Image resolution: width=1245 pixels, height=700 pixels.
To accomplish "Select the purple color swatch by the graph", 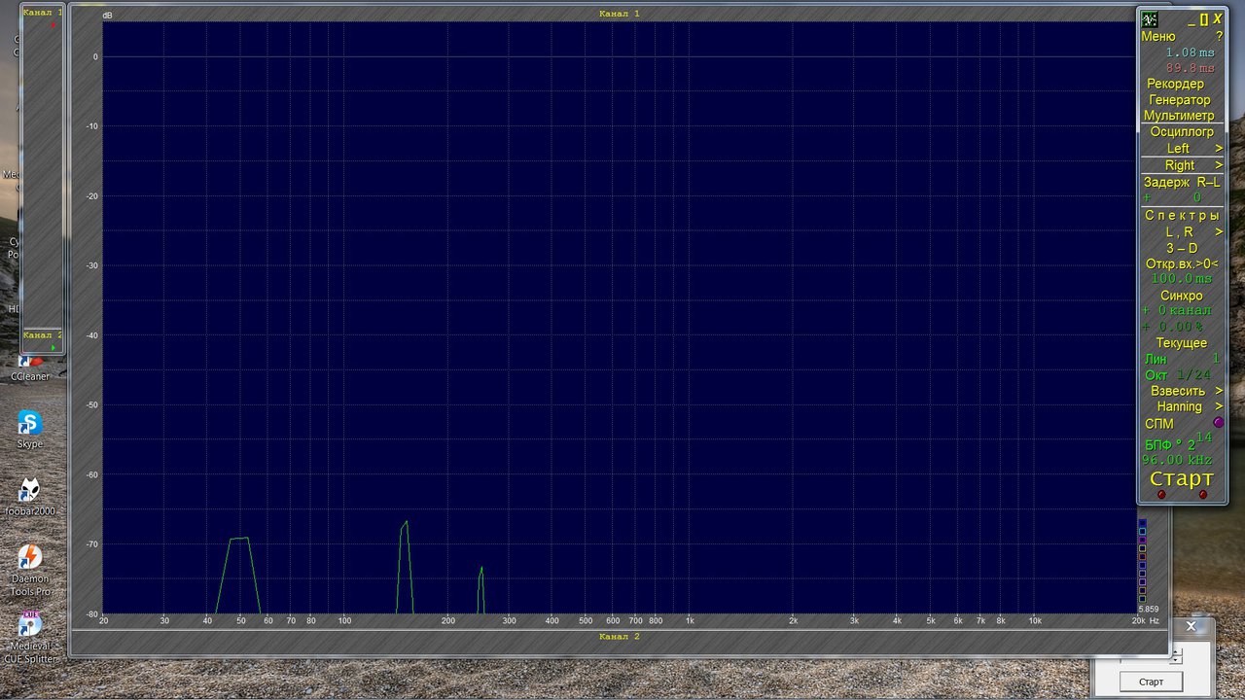I will (x=1142, y=541).
